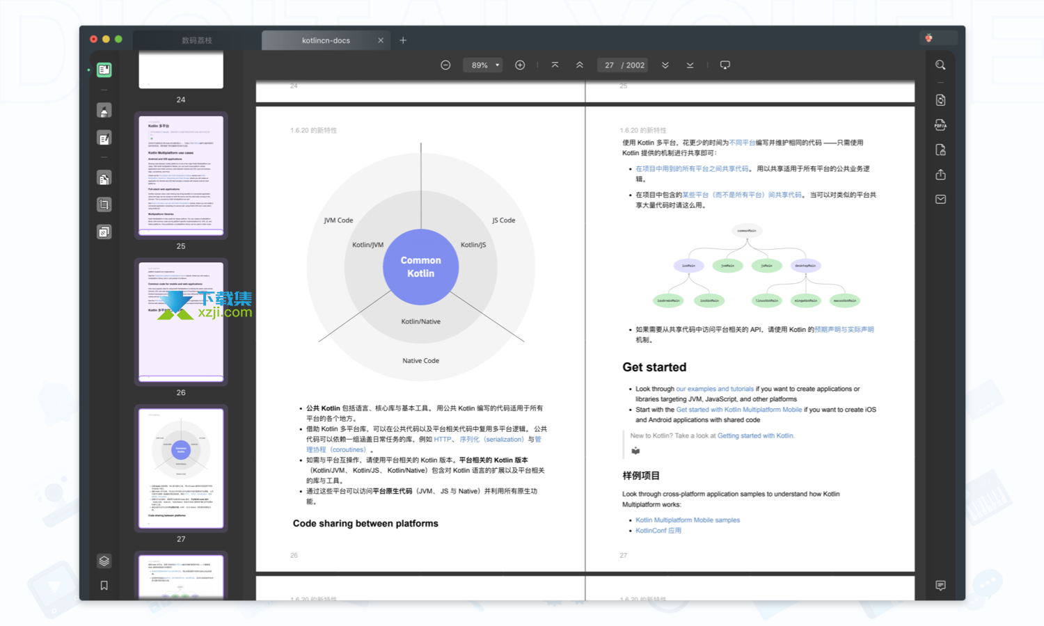The width and height of the screenshot is (1044, 626).
Task: Jump to the first page
Action: pyautogui.click(x=555, y=65)
